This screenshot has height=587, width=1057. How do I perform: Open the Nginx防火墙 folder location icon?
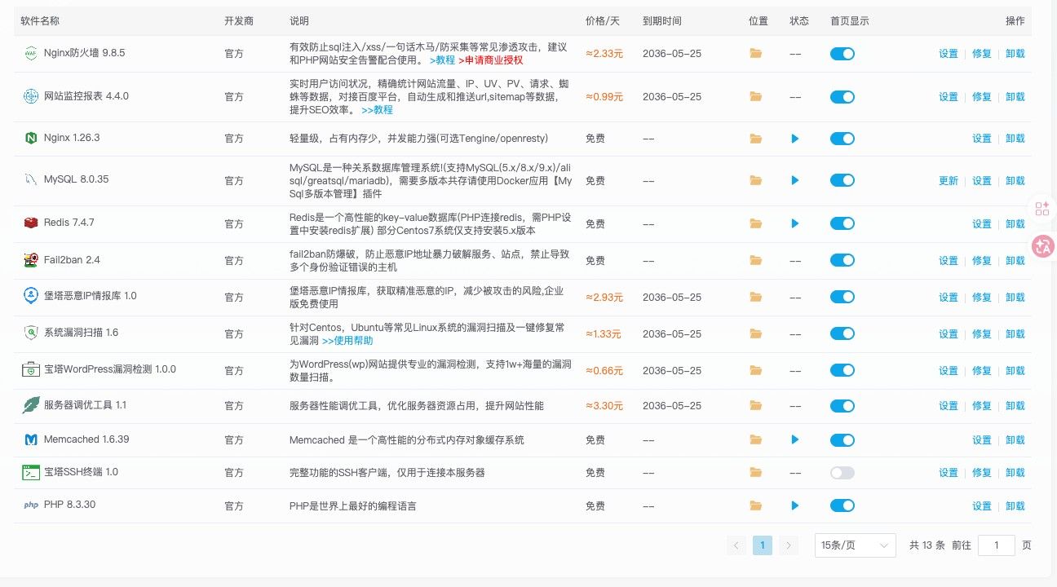pyautogui.click(x=756, y=54)
